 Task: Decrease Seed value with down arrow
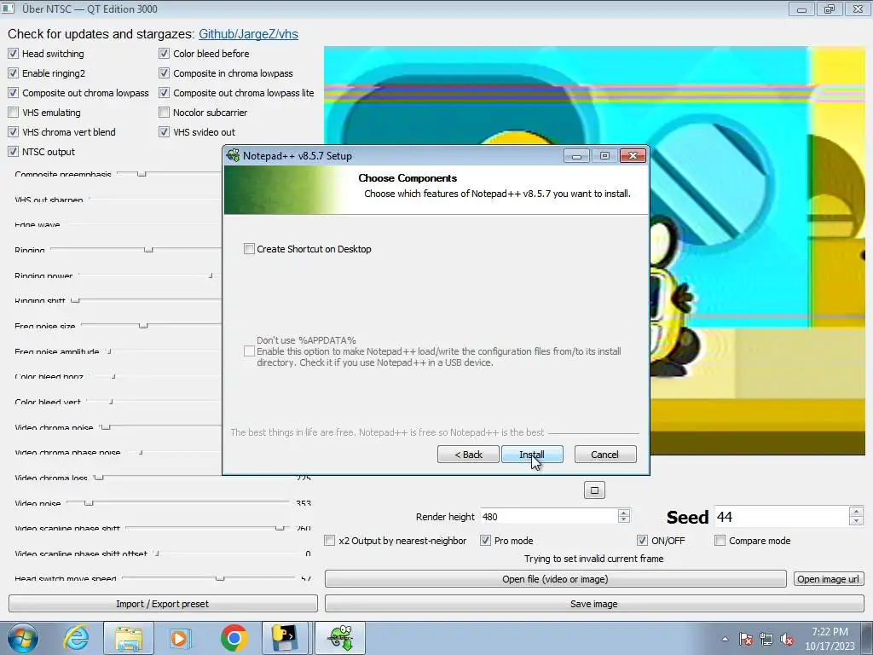click(856, 521)
